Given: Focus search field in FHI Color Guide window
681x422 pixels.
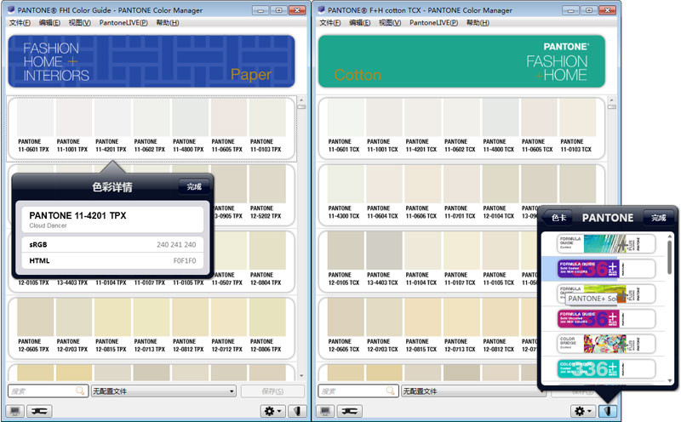Looking at the screenshot, I should (x=48, y=391).
